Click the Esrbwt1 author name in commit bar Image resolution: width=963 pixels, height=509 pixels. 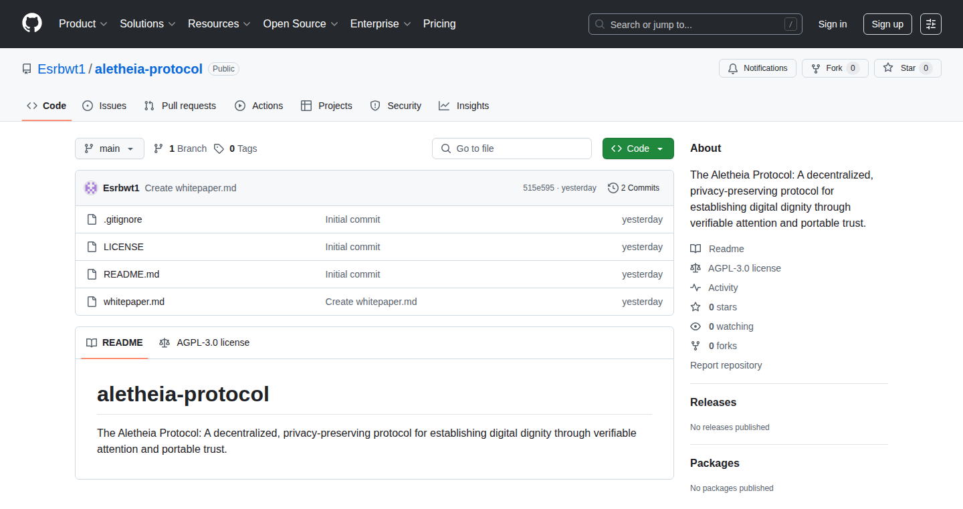click(x=121, y=188)
